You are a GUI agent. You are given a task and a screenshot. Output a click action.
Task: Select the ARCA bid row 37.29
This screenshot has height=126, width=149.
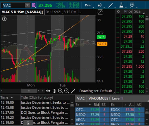92,120
